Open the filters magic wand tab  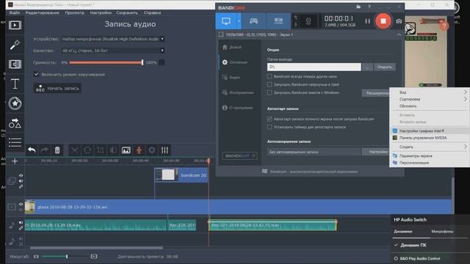point(15,45)
